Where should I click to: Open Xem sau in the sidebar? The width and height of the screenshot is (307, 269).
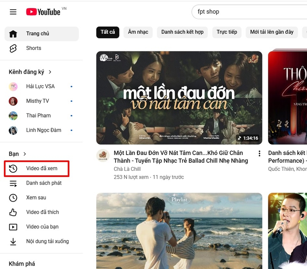tap(41, 198)
